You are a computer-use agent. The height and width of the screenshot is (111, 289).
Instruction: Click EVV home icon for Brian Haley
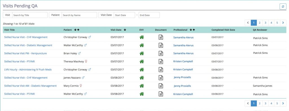(x=142, y=53)
